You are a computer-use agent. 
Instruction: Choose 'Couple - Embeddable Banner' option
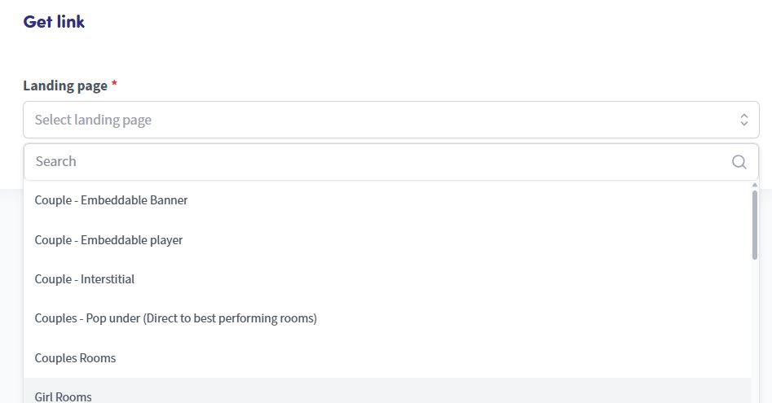pos(111,200)
